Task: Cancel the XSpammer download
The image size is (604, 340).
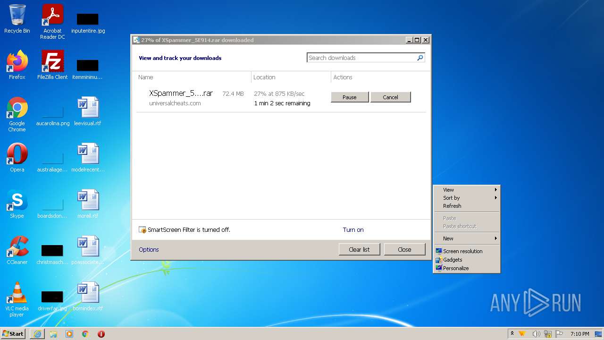Action: point(391,97)
